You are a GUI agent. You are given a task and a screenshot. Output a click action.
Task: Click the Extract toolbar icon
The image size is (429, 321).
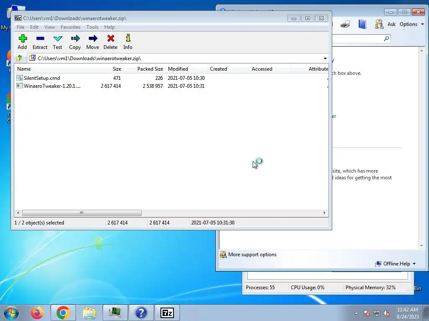tap(40, 38)
